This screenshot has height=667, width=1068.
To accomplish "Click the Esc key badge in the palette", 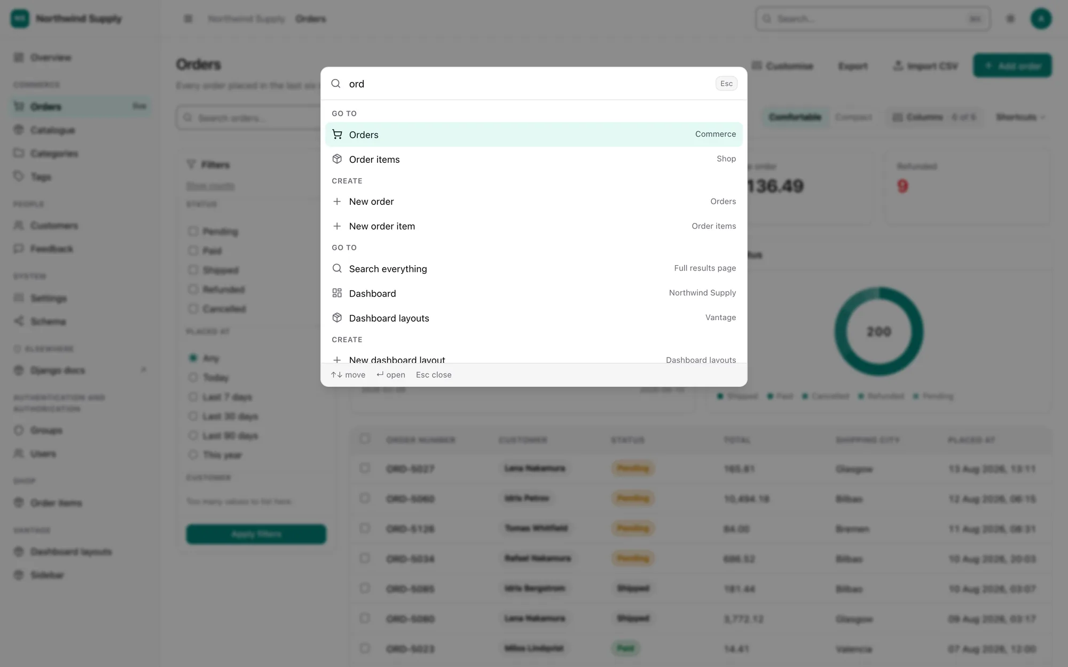I will point(726,84).
